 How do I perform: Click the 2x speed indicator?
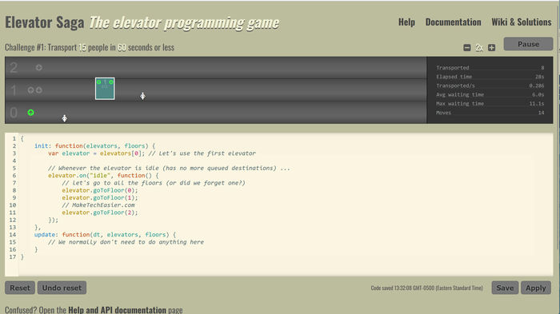tap(479, 47)
